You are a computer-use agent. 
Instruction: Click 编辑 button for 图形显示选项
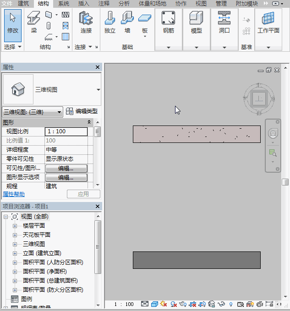(x=66, y=178)
